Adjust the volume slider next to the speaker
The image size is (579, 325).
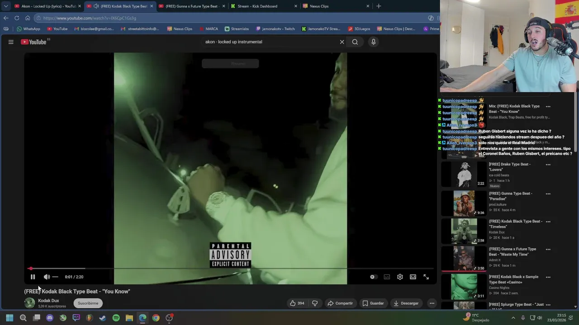55,277
